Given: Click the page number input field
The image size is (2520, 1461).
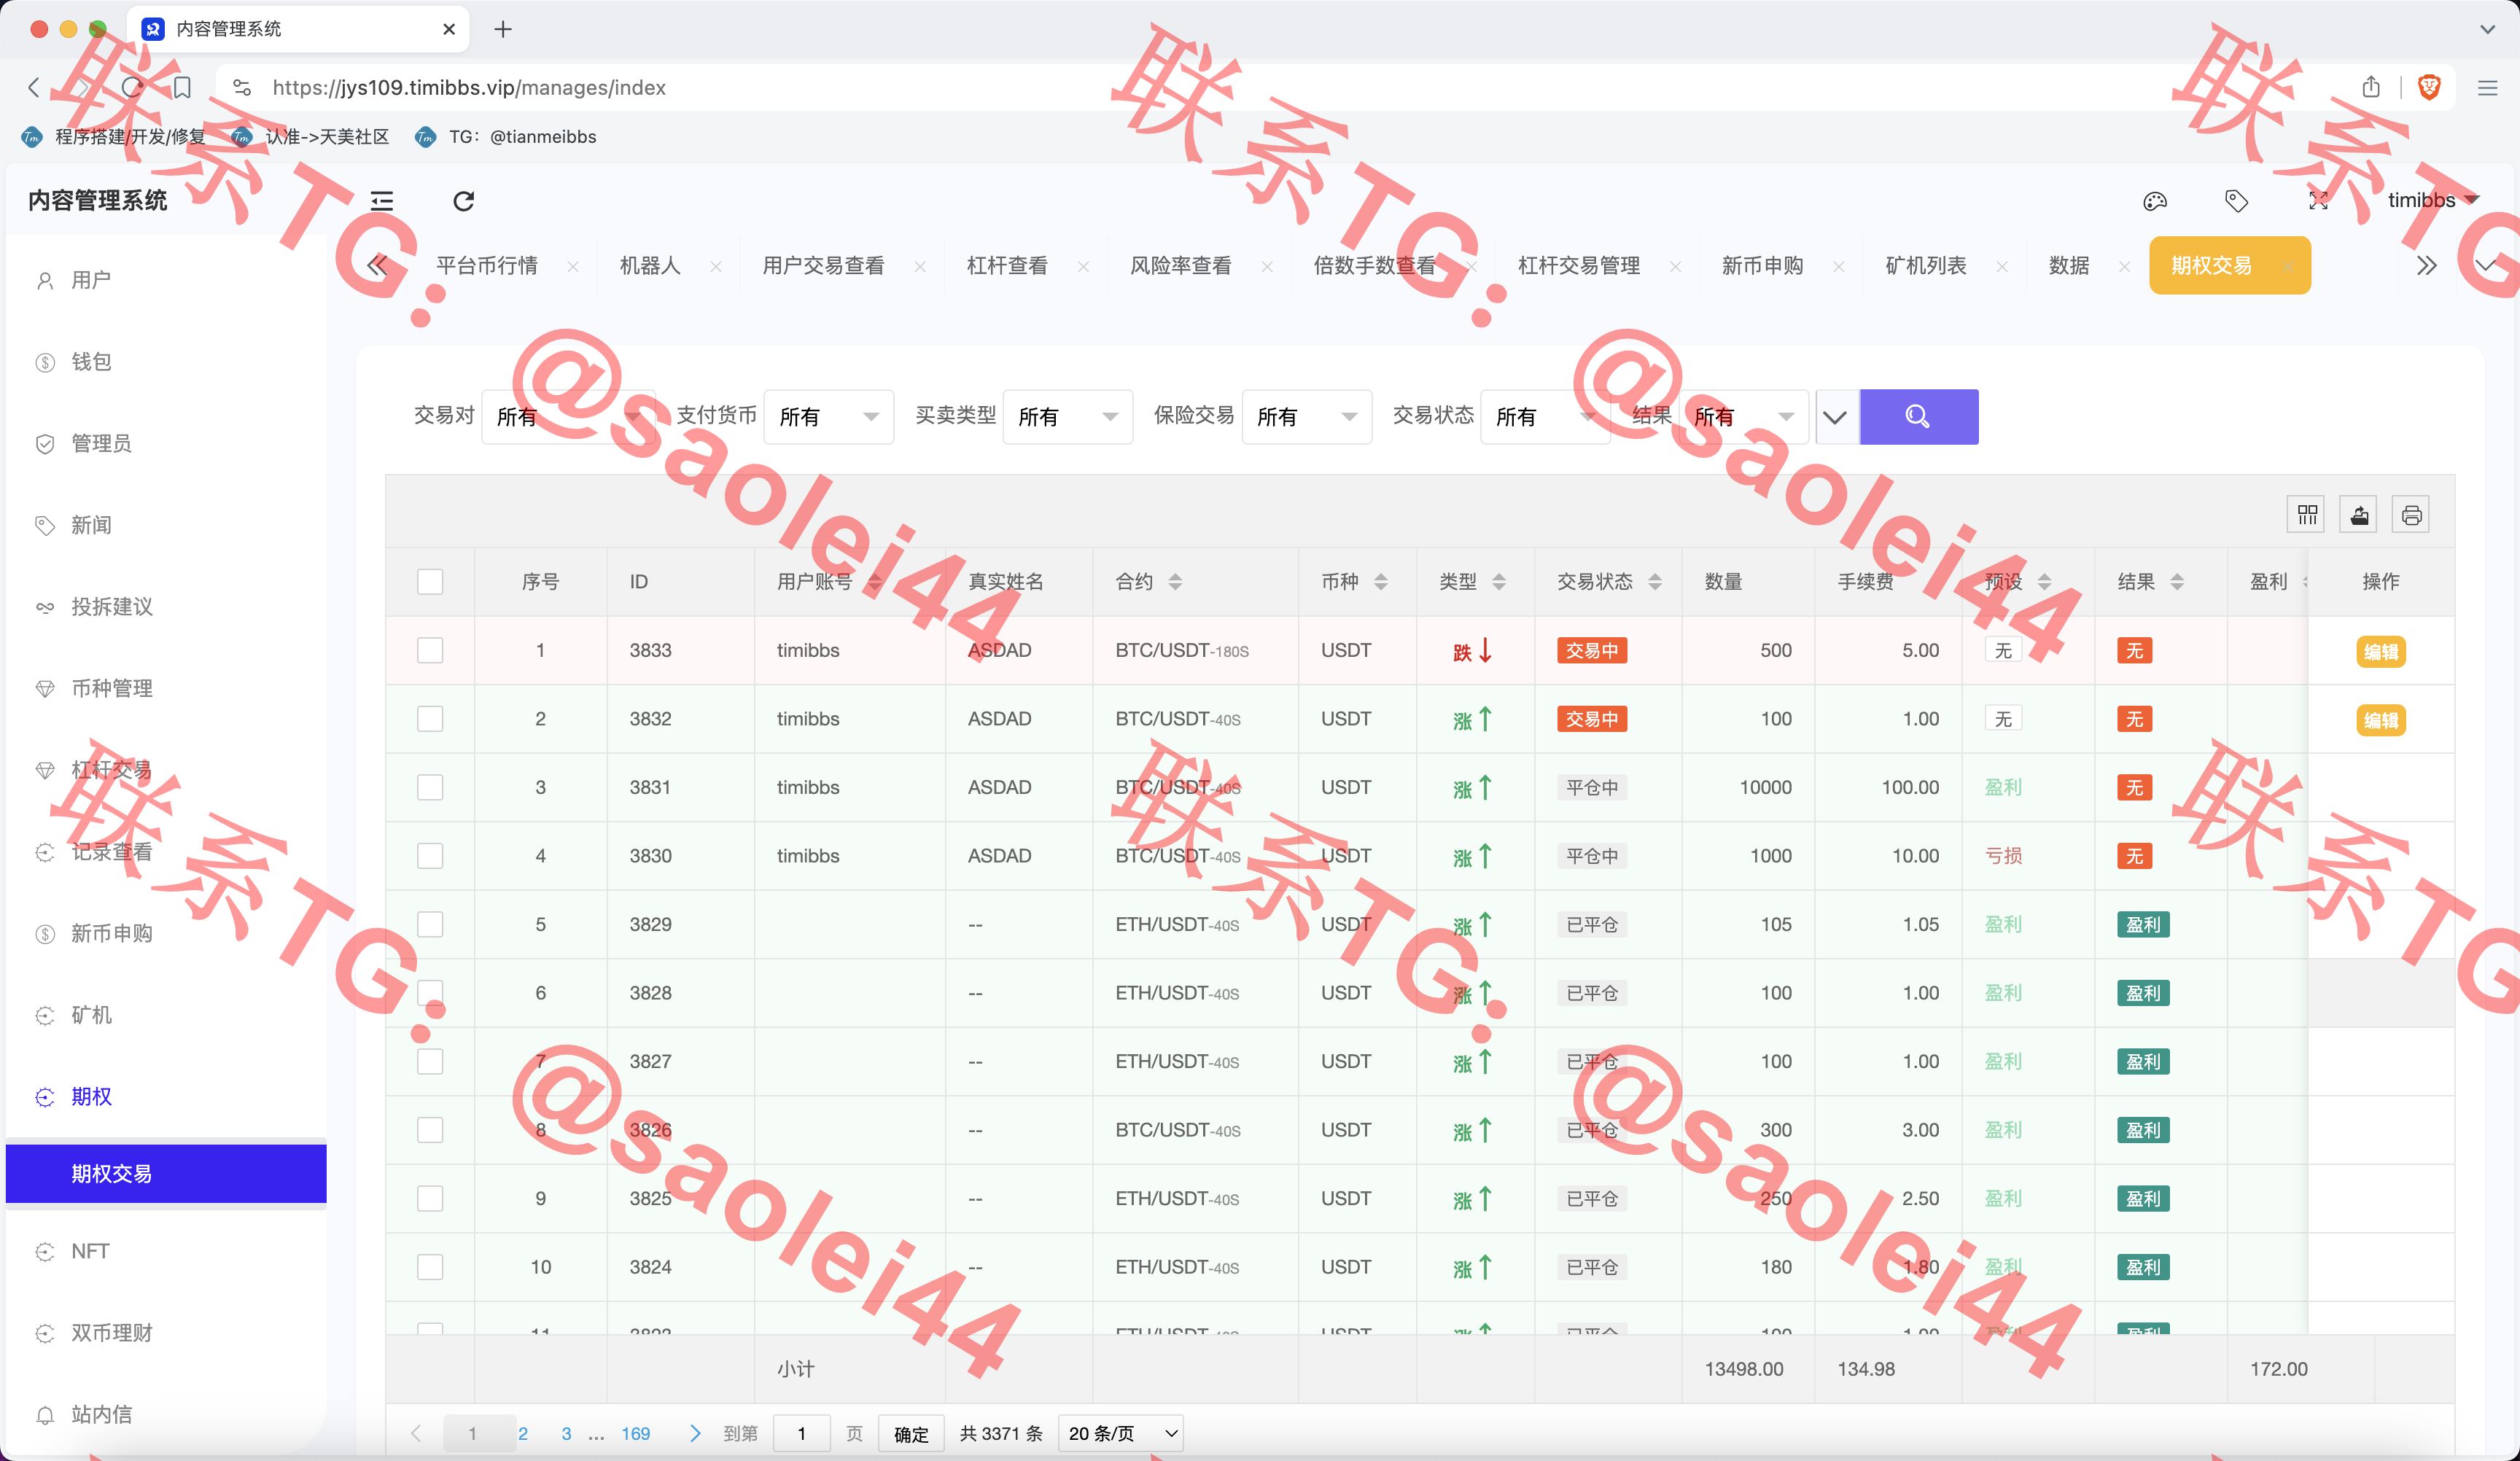Looking at the screenshot, I should pyautogui.click(x=801, y=1433).
